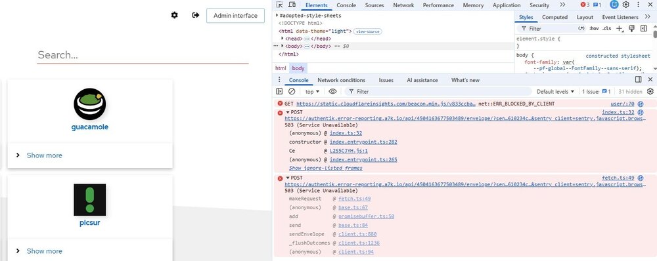Collapse the second POST error entry
657x261 pixels.
[x=288, y=178]
